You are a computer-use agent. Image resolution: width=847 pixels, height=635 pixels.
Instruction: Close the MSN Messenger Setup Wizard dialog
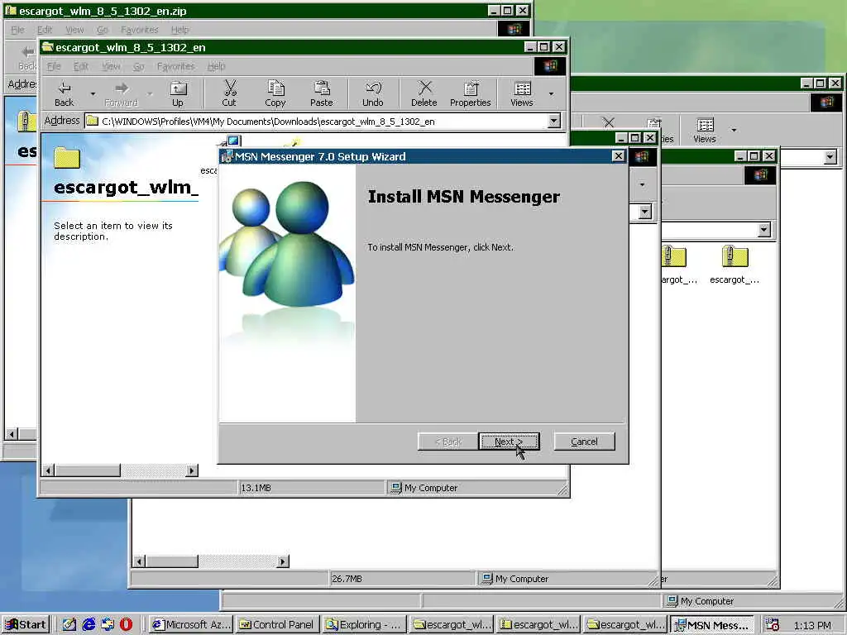[618, 156]
